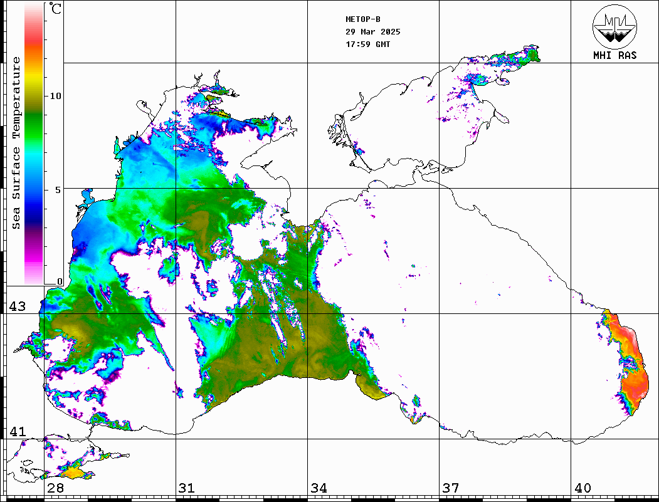Select the date '29 Mar 2025'

(x=373, y=32)
